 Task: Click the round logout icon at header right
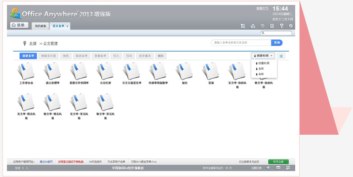291,26
